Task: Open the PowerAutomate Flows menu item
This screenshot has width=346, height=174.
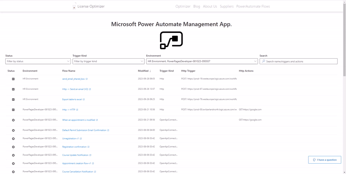Action: [x=253, y=6]
